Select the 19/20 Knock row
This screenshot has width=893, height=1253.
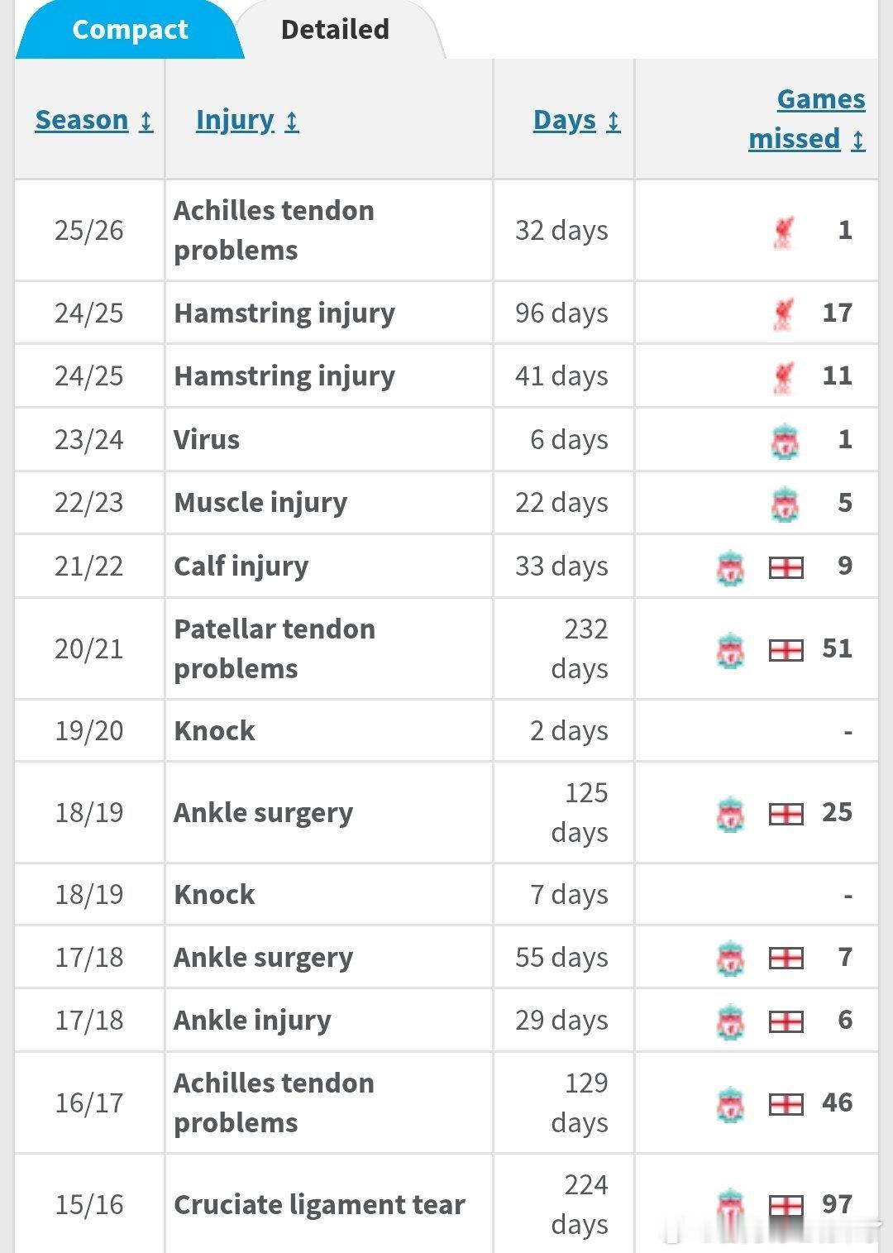point(446,731)
